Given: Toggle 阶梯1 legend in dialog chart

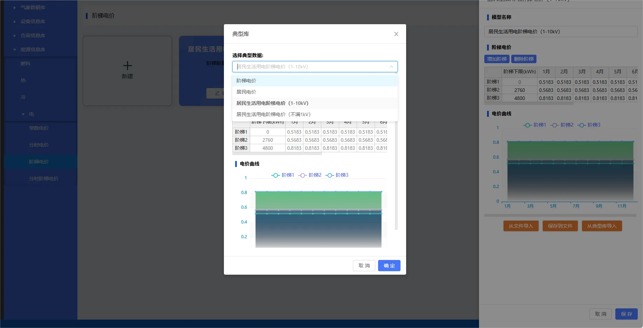Looking at the screenshot, I should 283,175.
